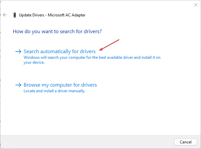Close the Update Drivers dialog
Image resolution: width=201 pixels, height=149 pixels.
click(196, 5)
